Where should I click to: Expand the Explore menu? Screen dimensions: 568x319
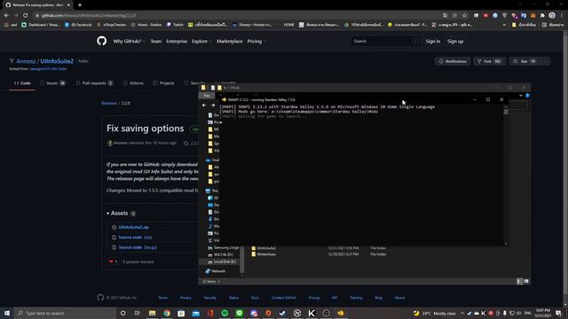click(x=201, y=42)
